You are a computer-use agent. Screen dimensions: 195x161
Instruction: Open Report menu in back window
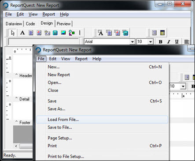pos(49,14)
